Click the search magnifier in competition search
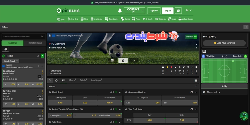The image size is (250, 125). 42,37
